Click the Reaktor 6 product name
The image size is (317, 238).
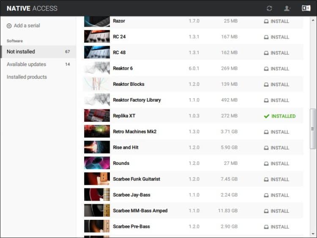(123, 68)
